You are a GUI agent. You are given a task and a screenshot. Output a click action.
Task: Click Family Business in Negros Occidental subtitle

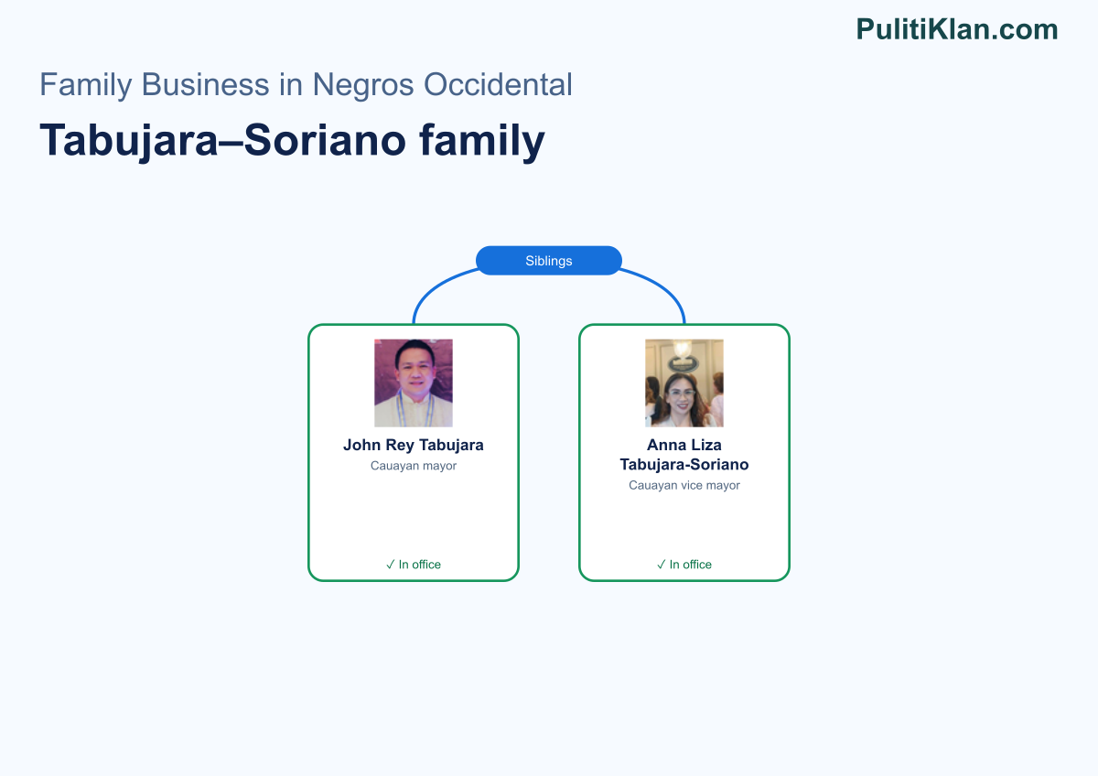click(306, 84)
